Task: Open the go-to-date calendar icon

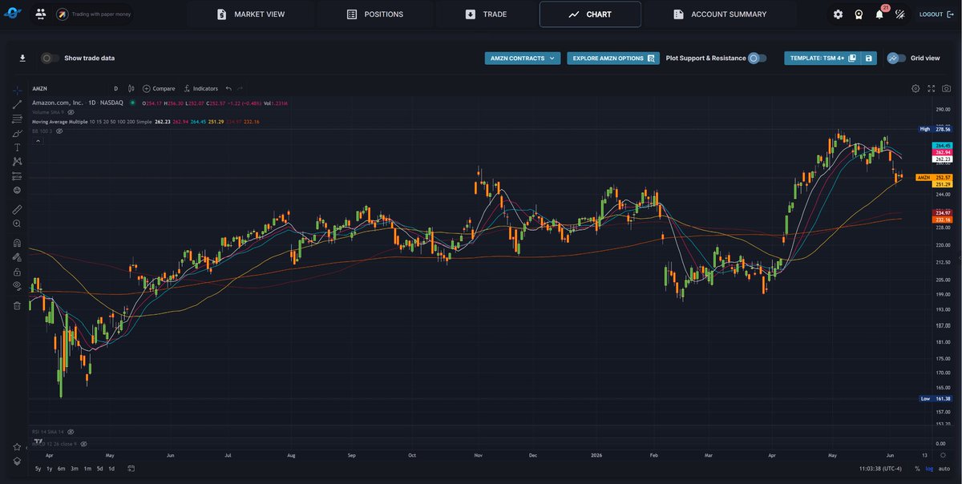Action: (131, 469)
